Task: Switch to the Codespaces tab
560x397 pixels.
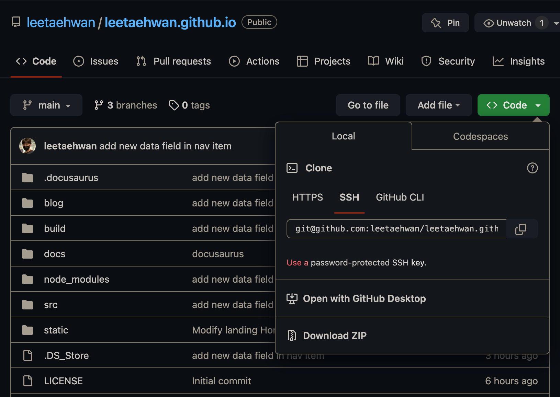Action: (x=480, y=136)
